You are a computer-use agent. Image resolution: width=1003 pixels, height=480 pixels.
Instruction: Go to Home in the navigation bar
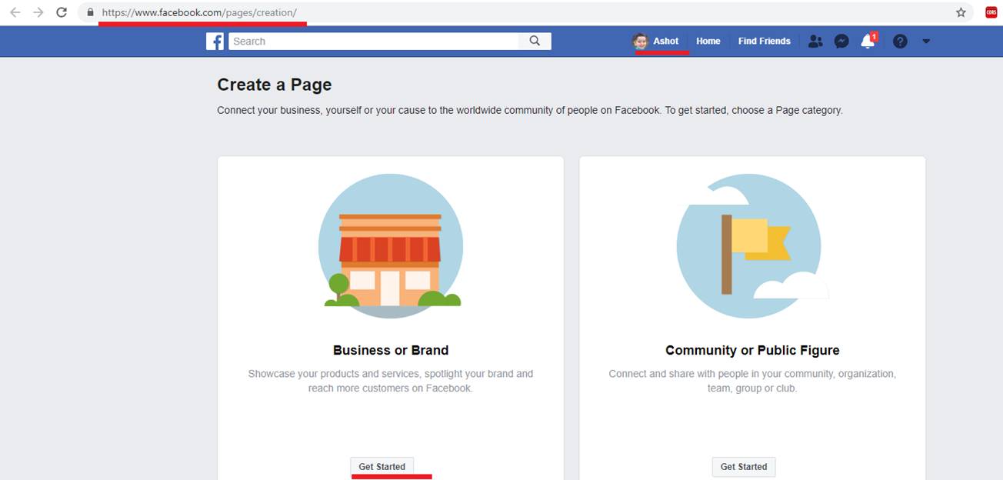coord(708,42)
